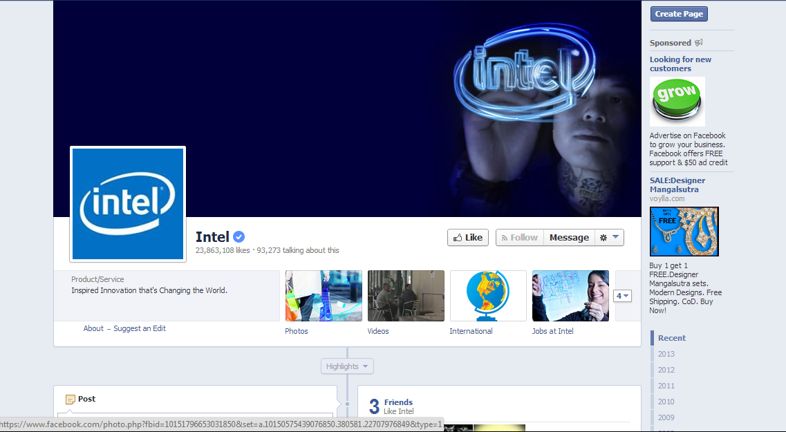Send a Message to Intel
The image size is (786, 432).
click(x=569, y=238)
